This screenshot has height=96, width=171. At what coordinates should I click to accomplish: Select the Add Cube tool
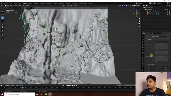pos(2,38)
